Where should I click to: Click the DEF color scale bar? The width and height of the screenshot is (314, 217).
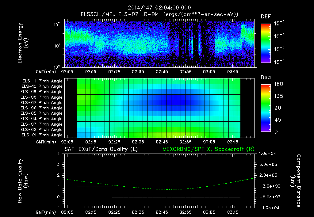coord(266,43)
